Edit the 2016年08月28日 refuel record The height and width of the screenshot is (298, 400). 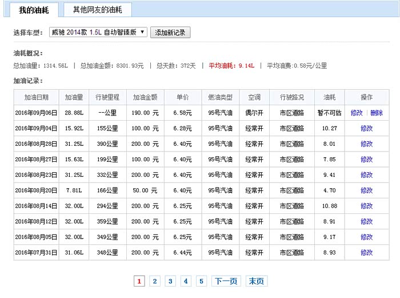click(366, 144)
